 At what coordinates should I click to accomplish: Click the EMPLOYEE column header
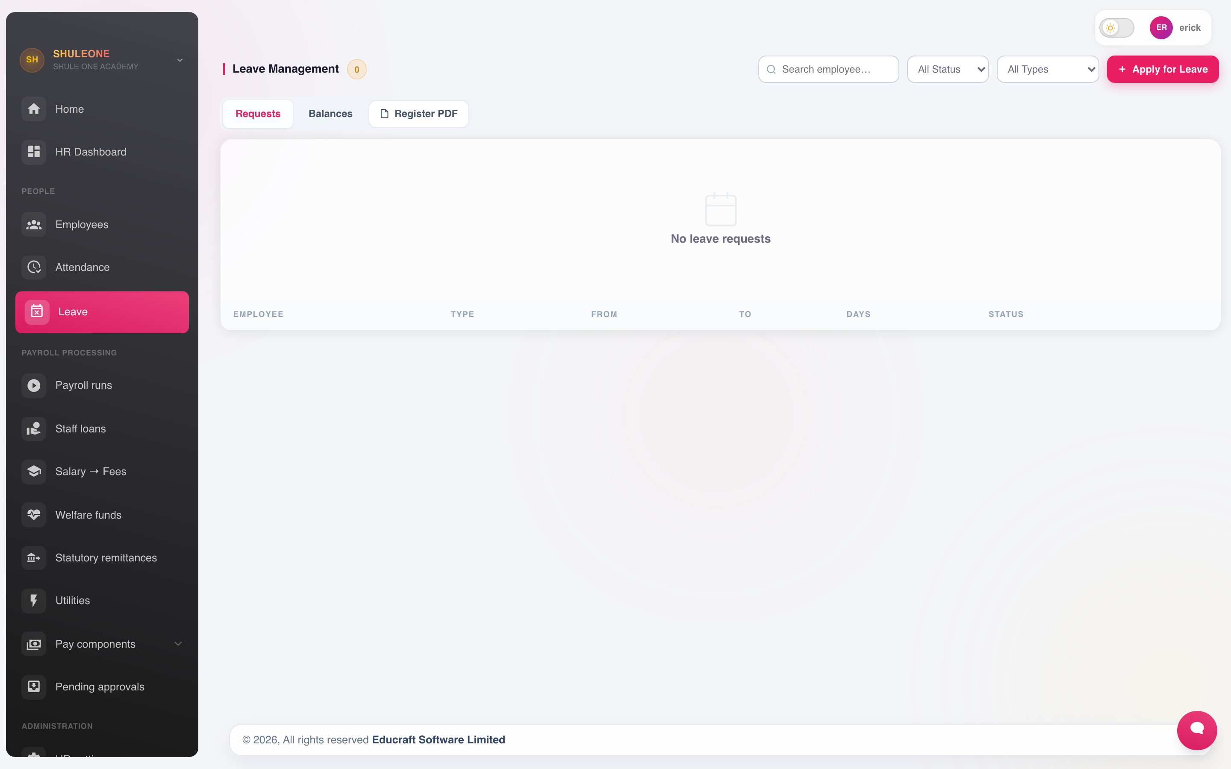coord(258,314)
